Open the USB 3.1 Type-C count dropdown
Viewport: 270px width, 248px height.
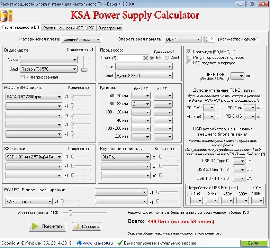(x=239, y=161)
